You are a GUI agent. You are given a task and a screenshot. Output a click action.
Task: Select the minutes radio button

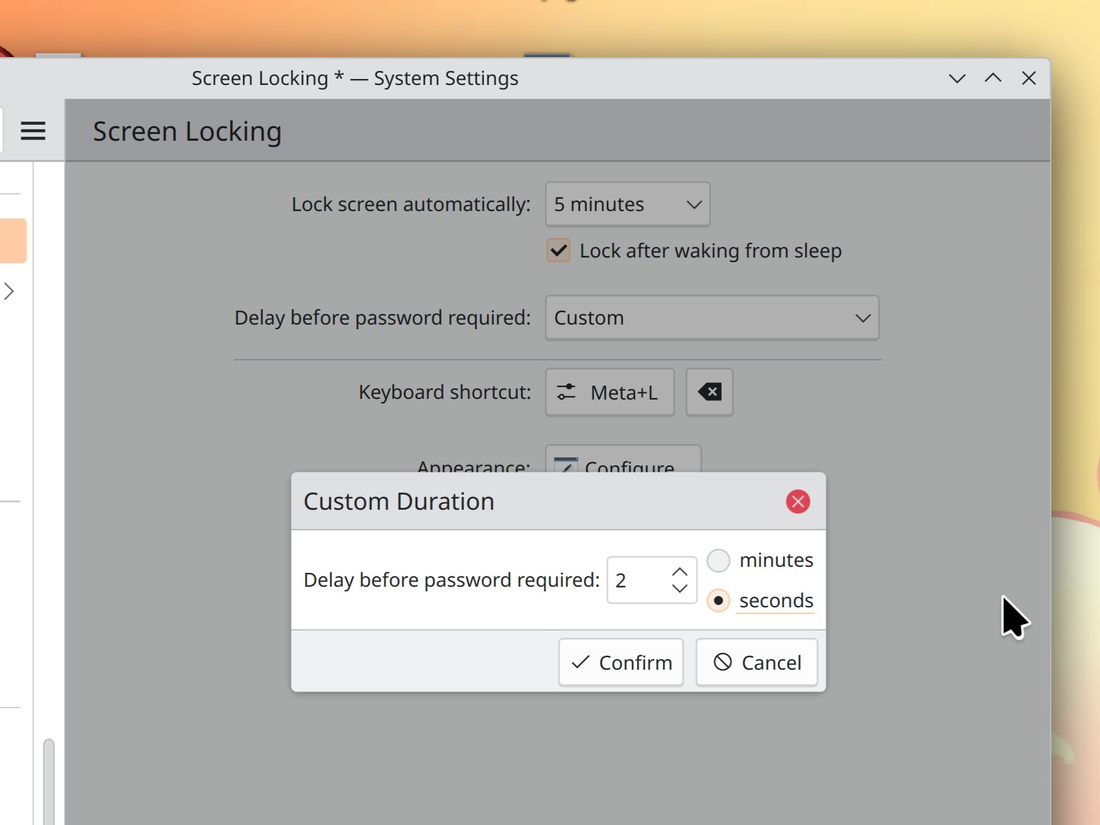(x=718, y=561)
